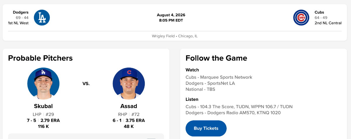This screenshot has width=351, height=139.
Task: Open Skubal's player headshot photo
Action: click(43, 84)
